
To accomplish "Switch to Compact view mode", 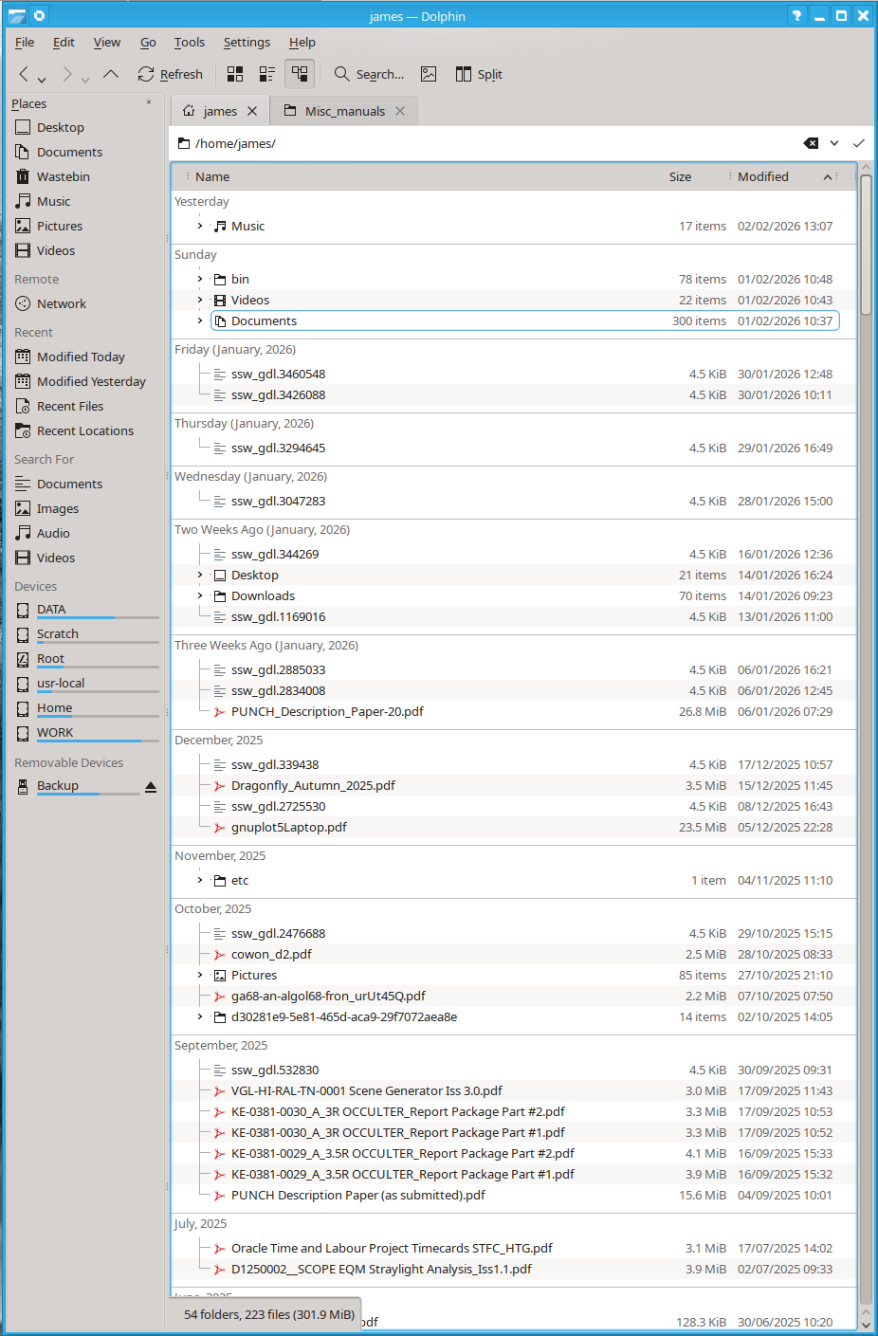I will [267, 74].
